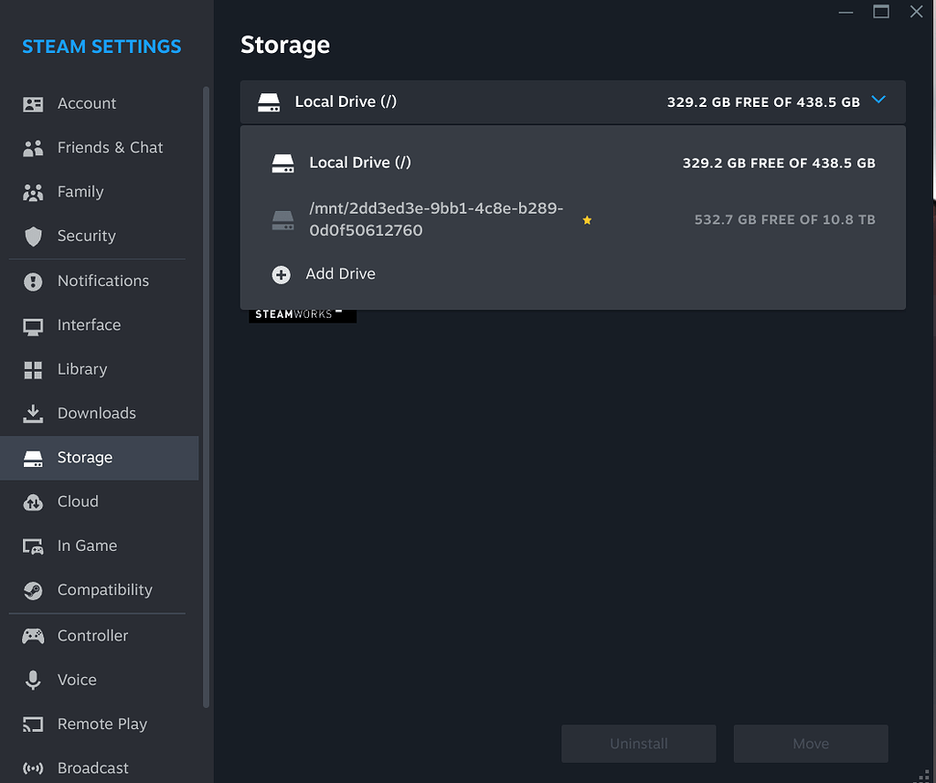
Task: Open the Broadcast settings icon
Action: pyautogui.click(x=33, y=767)
